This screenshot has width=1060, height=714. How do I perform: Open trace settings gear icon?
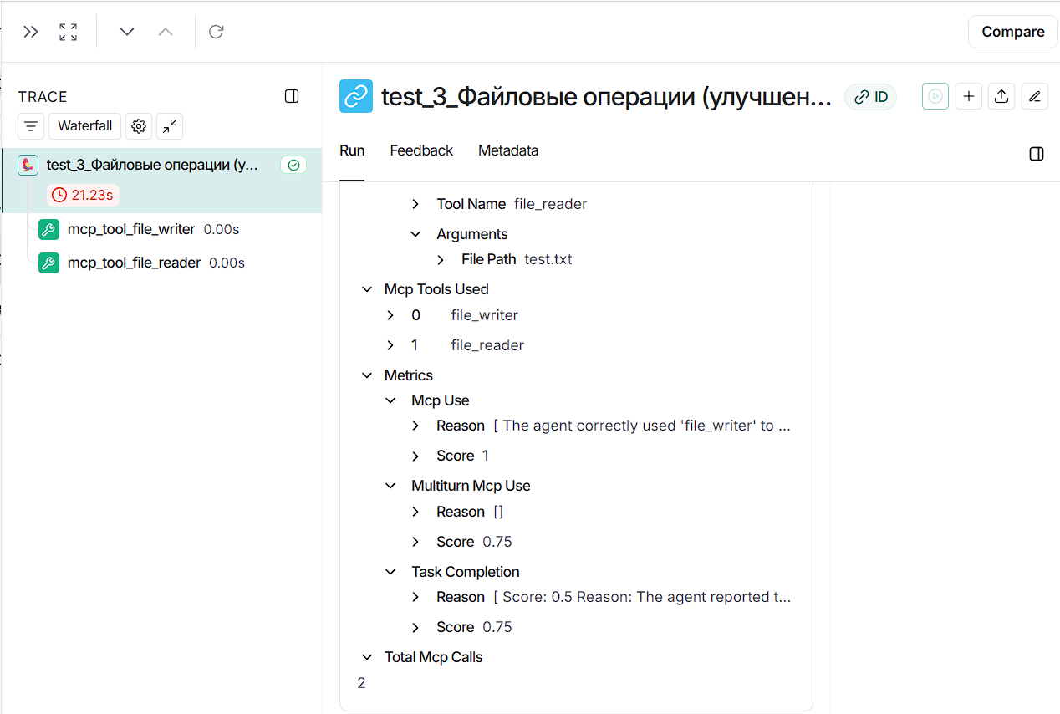tap(139, 126)
